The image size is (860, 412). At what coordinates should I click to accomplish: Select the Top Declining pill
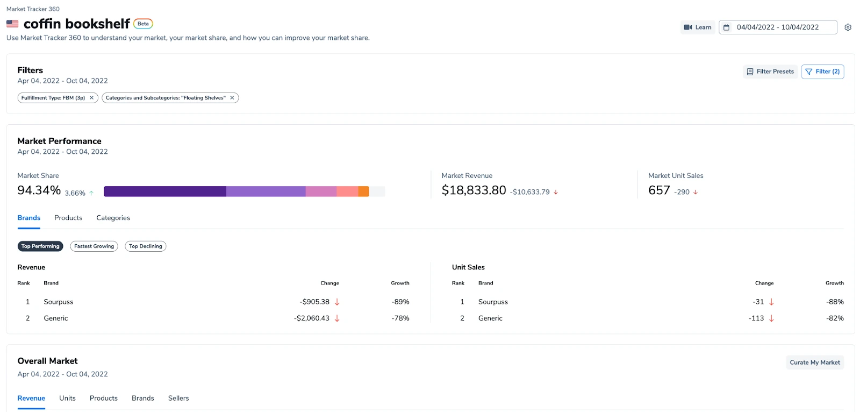click(145, 246)
